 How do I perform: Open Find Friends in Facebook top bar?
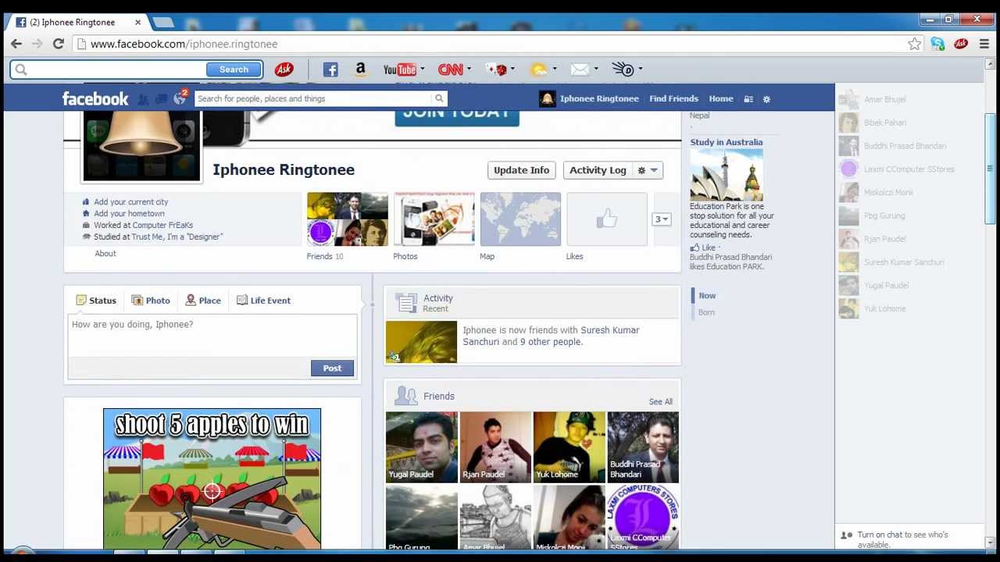(x=673, y=99)
